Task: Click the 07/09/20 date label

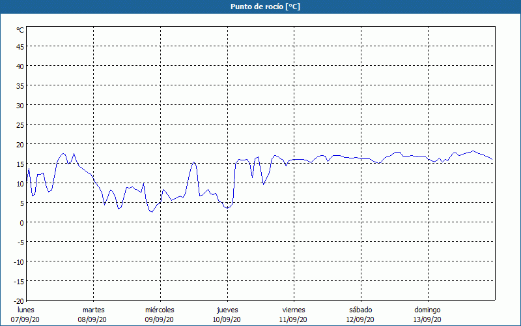Action: 26,319
